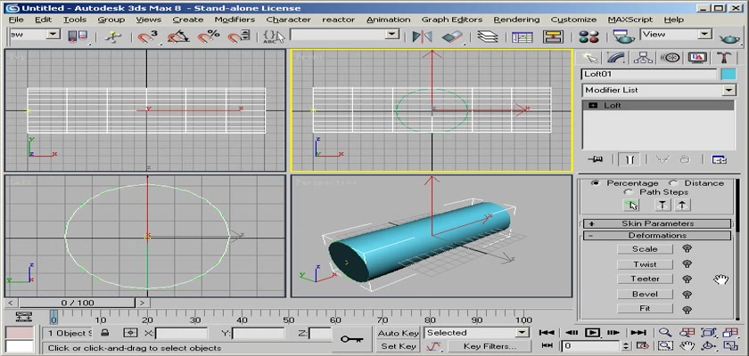The width and height of the screenshot is (749, 356).
Task: Toggle Spinner Snap icon
Action: click(238, 36)
